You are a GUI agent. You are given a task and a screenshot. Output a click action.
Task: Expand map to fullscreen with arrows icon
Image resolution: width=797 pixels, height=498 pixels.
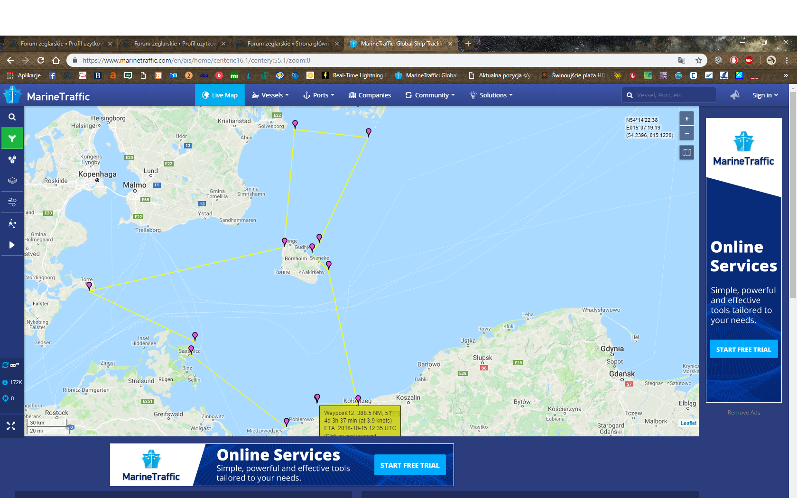click(x=11, y=426)
